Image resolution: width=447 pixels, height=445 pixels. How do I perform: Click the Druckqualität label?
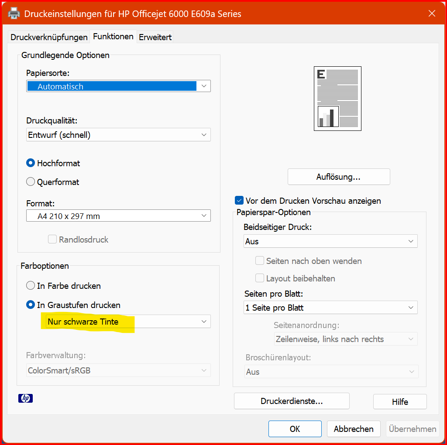(x=52, y=121)
